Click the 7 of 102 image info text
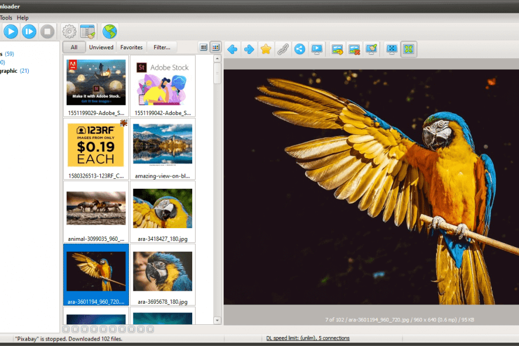The width and height of the screenshot is (519, 346). (x=400, y=320)
